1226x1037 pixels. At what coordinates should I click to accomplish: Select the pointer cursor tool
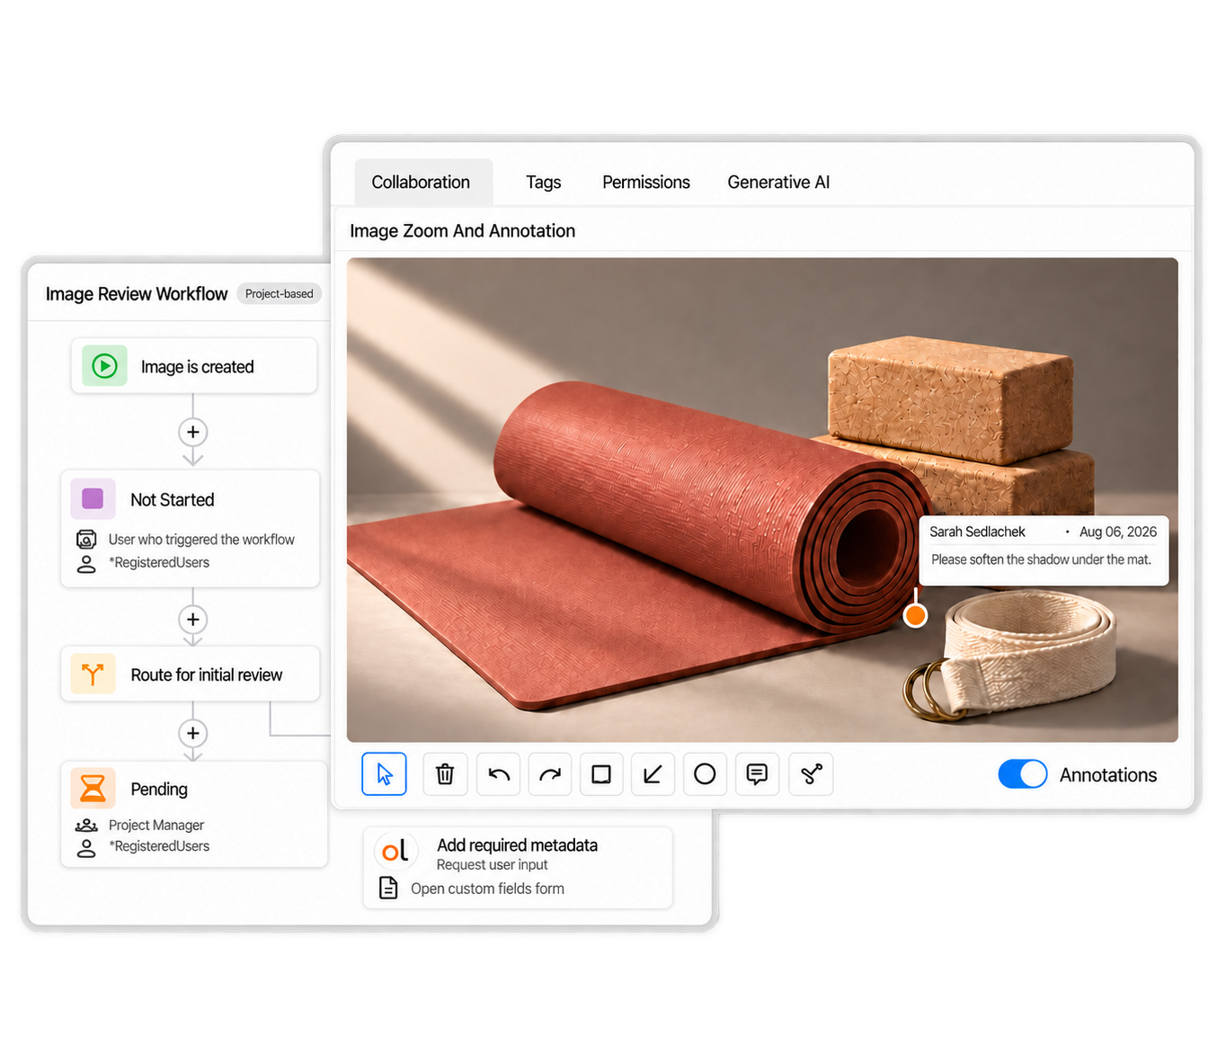[x=384, y=773]
